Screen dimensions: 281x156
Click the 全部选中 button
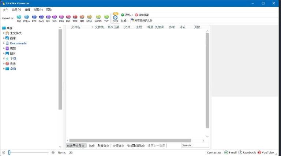click(x=118, y=146)
